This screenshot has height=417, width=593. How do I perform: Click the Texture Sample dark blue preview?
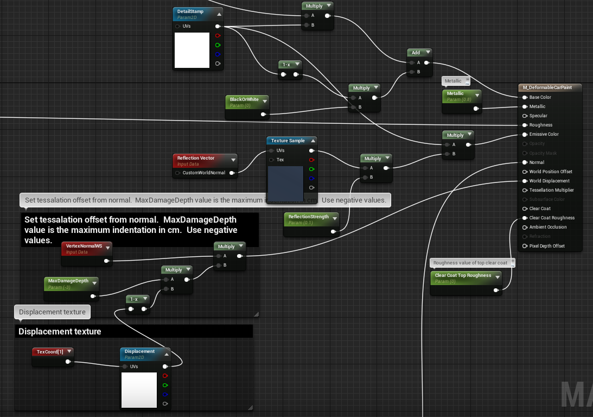pos(285,183)
